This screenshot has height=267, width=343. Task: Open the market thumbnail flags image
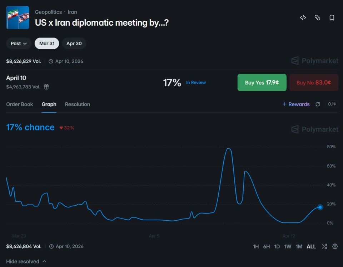coord(18,17)
